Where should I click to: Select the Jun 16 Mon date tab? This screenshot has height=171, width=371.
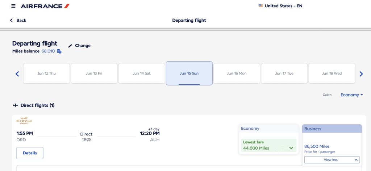point(237,74)
